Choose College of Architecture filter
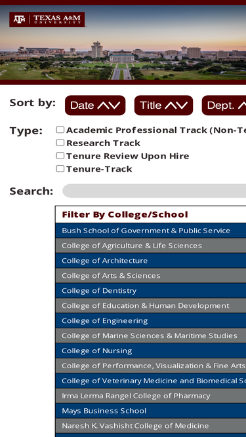The width and height of the screenshot is (246, 437). [x=151, y=261]
